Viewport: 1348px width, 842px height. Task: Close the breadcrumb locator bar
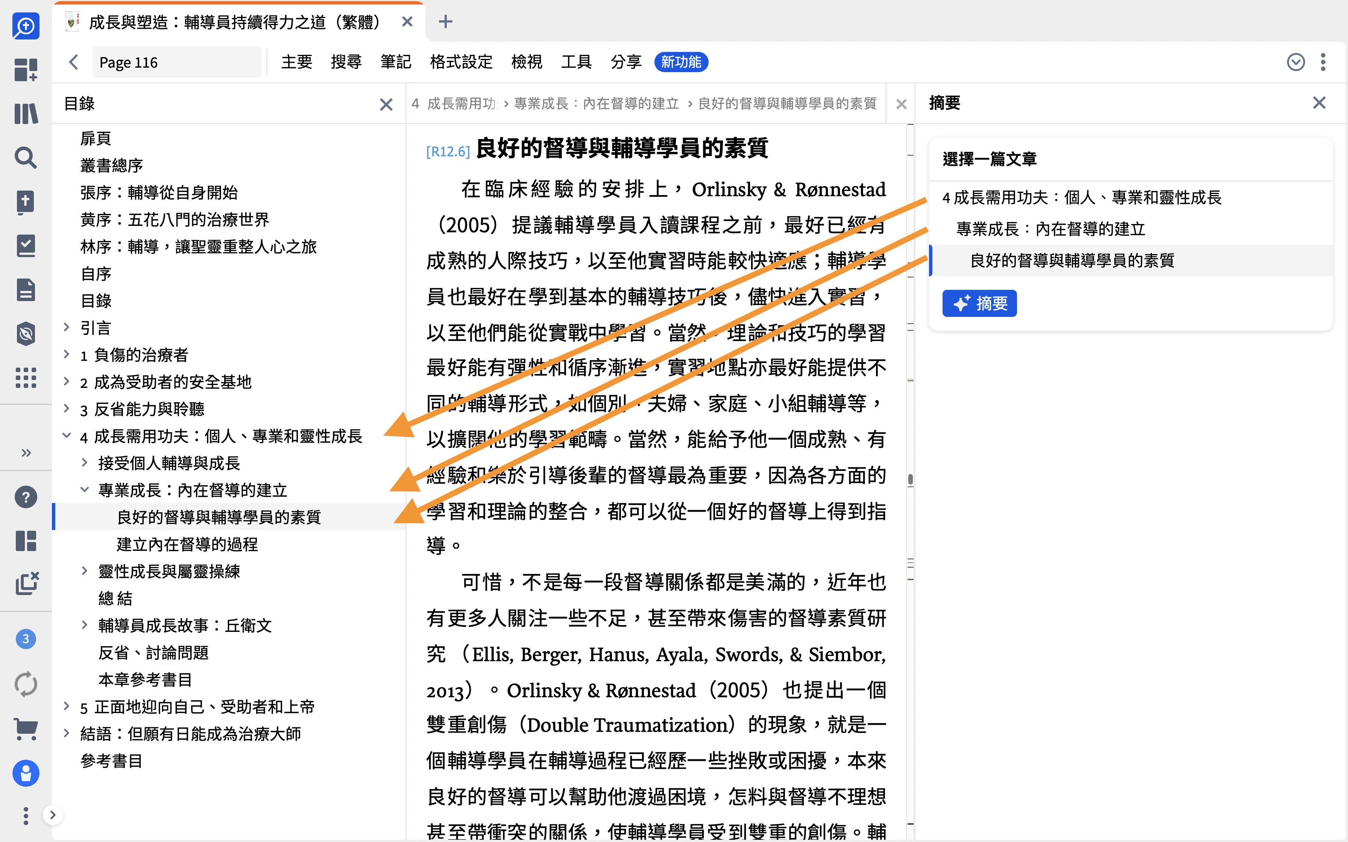click(901, 104)
